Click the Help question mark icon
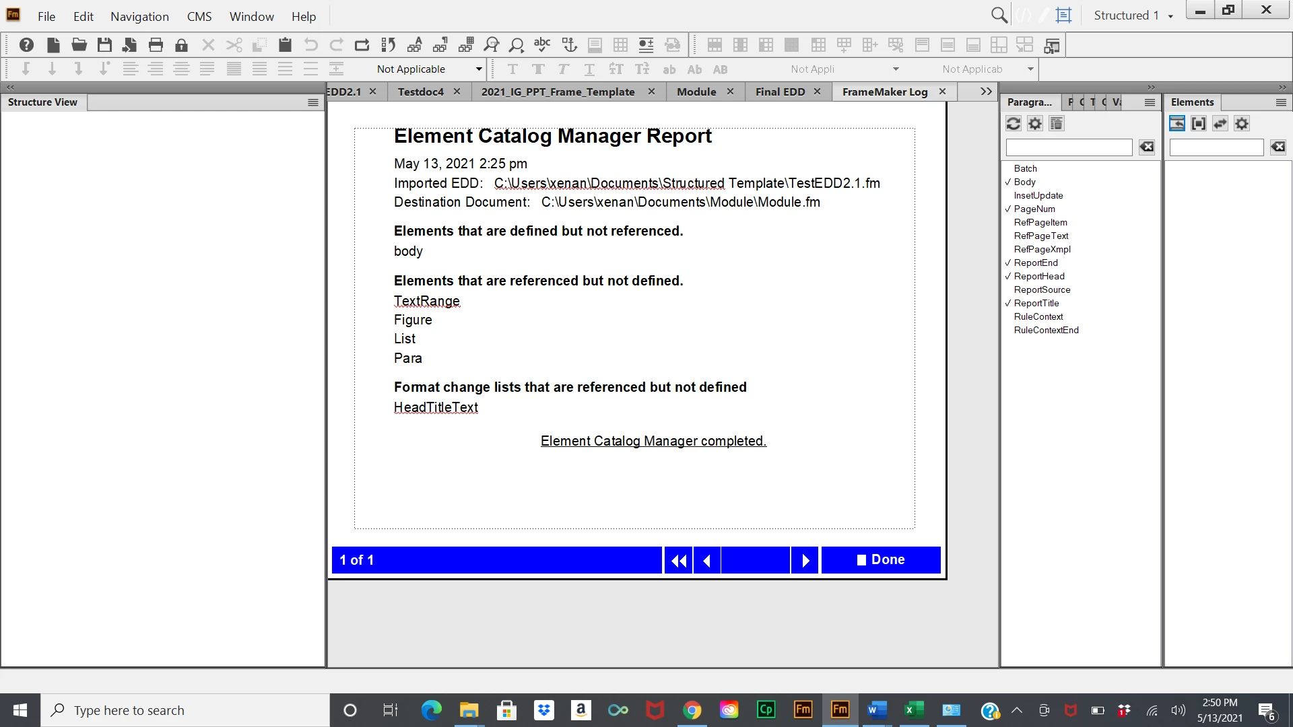This screenshot has width=1293, height=727. (x=26, y=45)
